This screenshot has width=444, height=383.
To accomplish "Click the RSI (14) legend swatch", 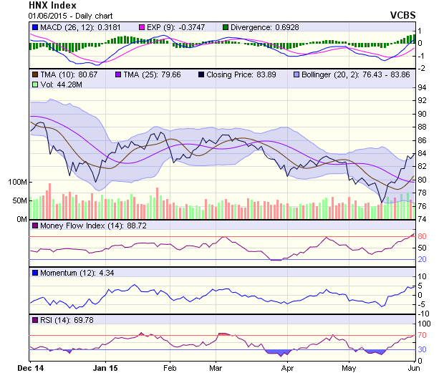I will click(x=36, y=320).
